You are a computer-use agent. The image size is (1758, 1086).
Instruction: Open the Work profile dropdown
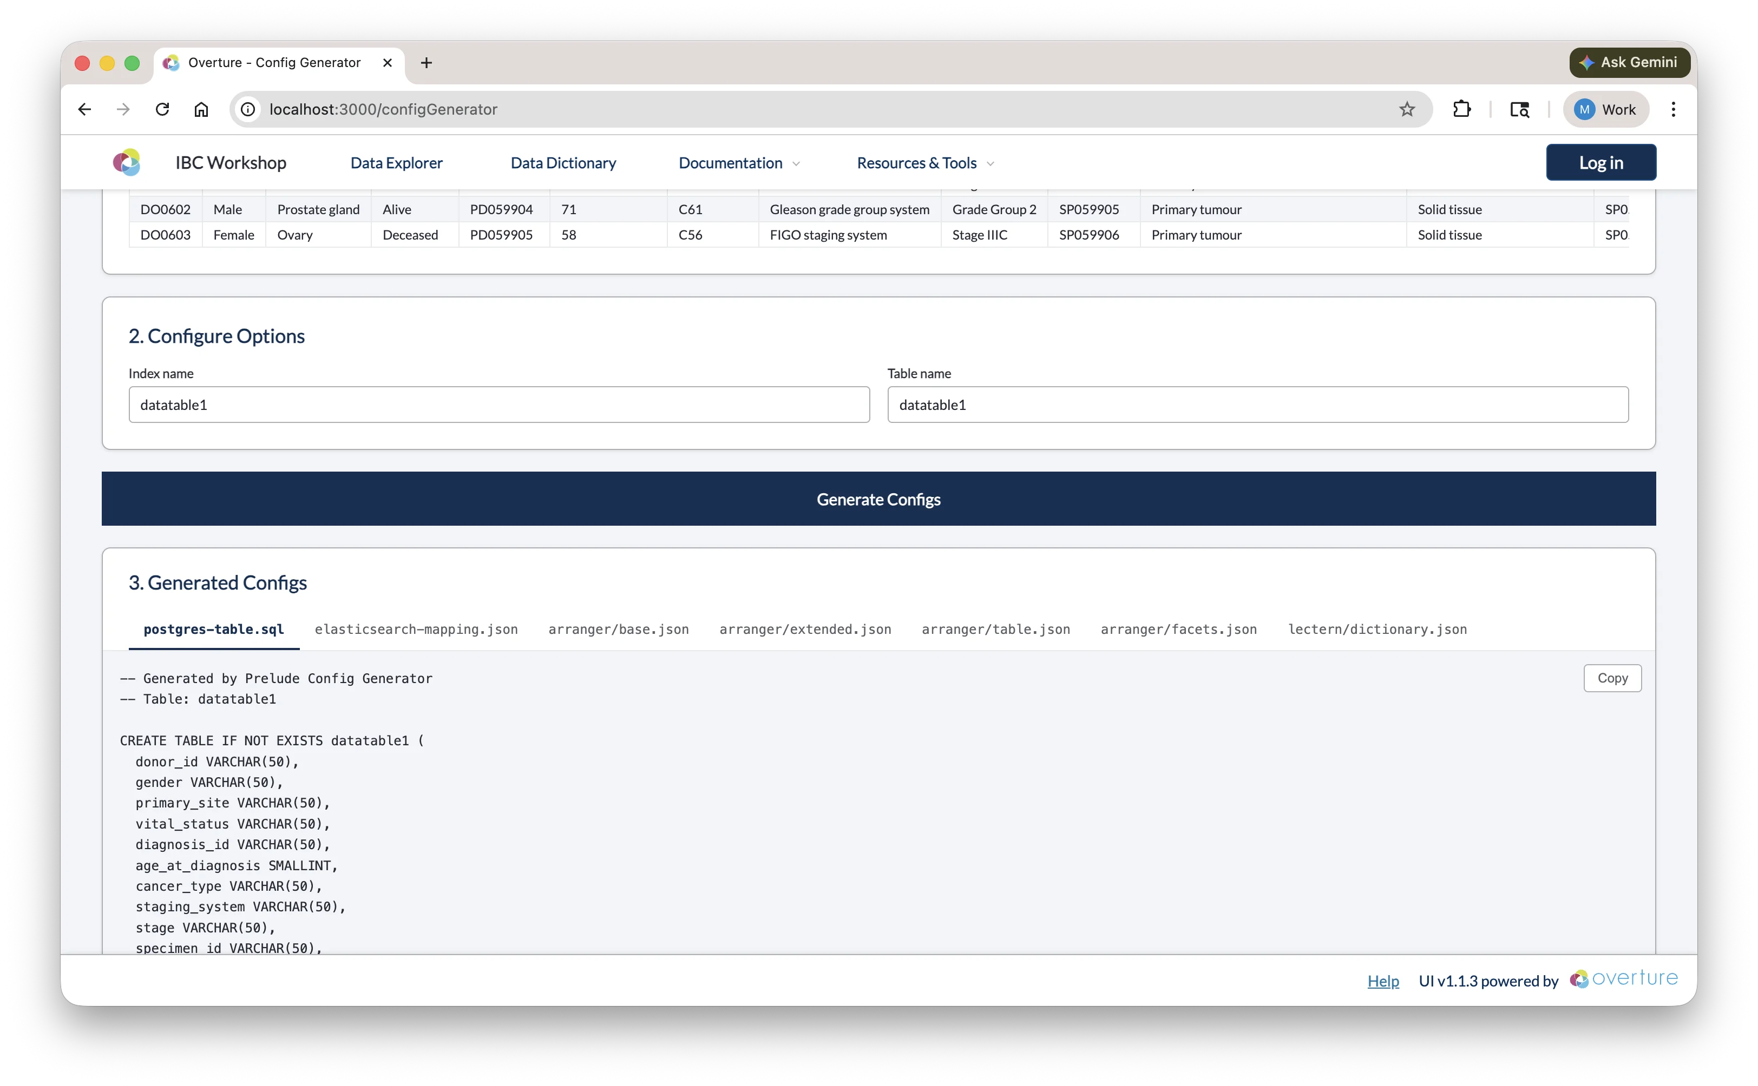pyautogui.click(x=1606, y=109)
